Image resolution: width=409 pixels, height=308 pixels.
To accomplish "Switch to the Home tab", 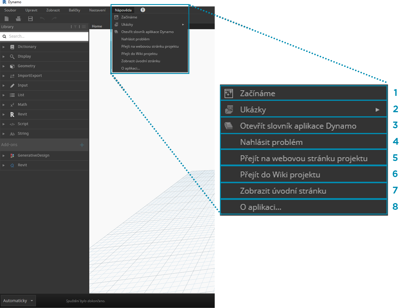I will click(97, 26).
